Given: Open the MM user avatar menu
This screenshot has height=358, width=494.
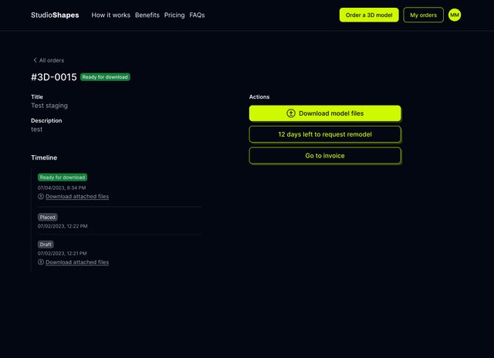Looking at the screenshot, I should tap(455, 15).
